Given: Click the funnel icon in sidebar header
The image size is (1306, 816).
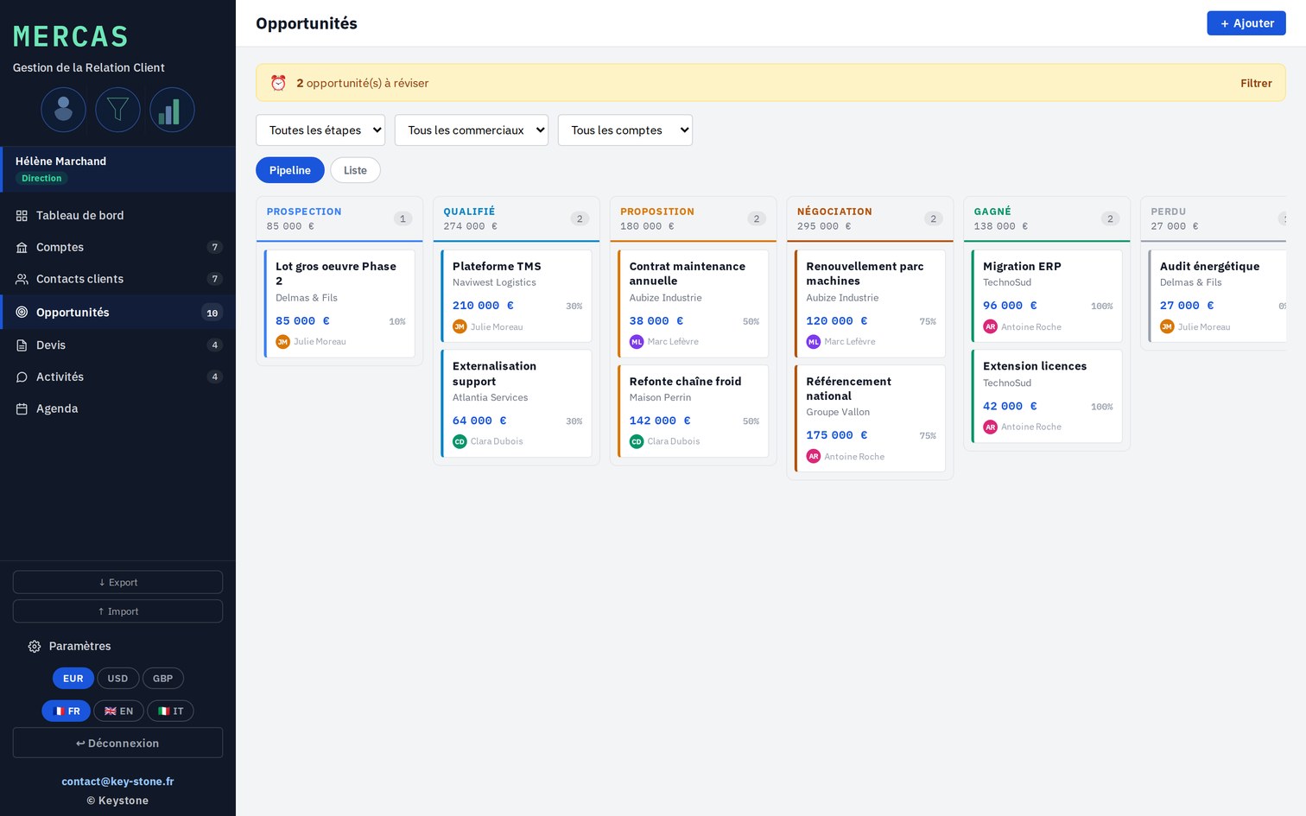Looking at the screenshot, I should (x=117, y=110).
